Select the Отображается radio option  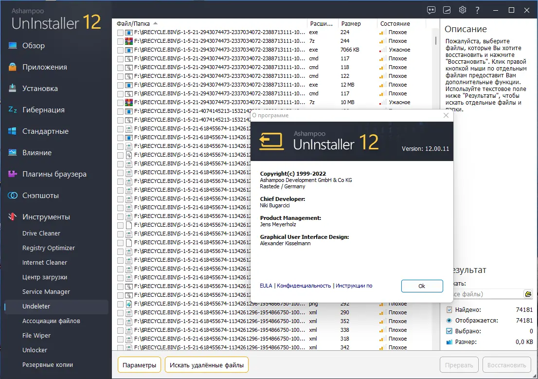449,320
